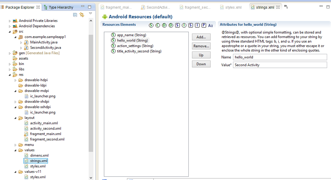The width and height of the screenshot is (331, 180).
Task: Click the Android Dependencies library icon
Action: [15, 26]
